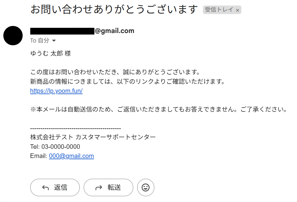This screenshot has width=297, height=202.
Task: Click the "To 自分" recipient text
Action: 39,41
